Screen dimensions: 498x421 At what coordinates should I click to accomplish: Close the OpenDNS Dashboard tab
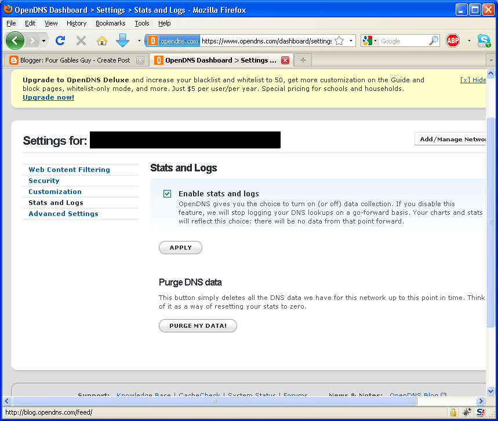coord(285,60)
